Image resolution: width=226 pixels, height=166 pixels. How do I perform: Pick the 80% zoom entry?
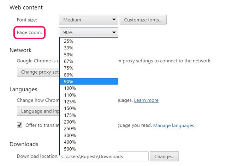(89, 75)
